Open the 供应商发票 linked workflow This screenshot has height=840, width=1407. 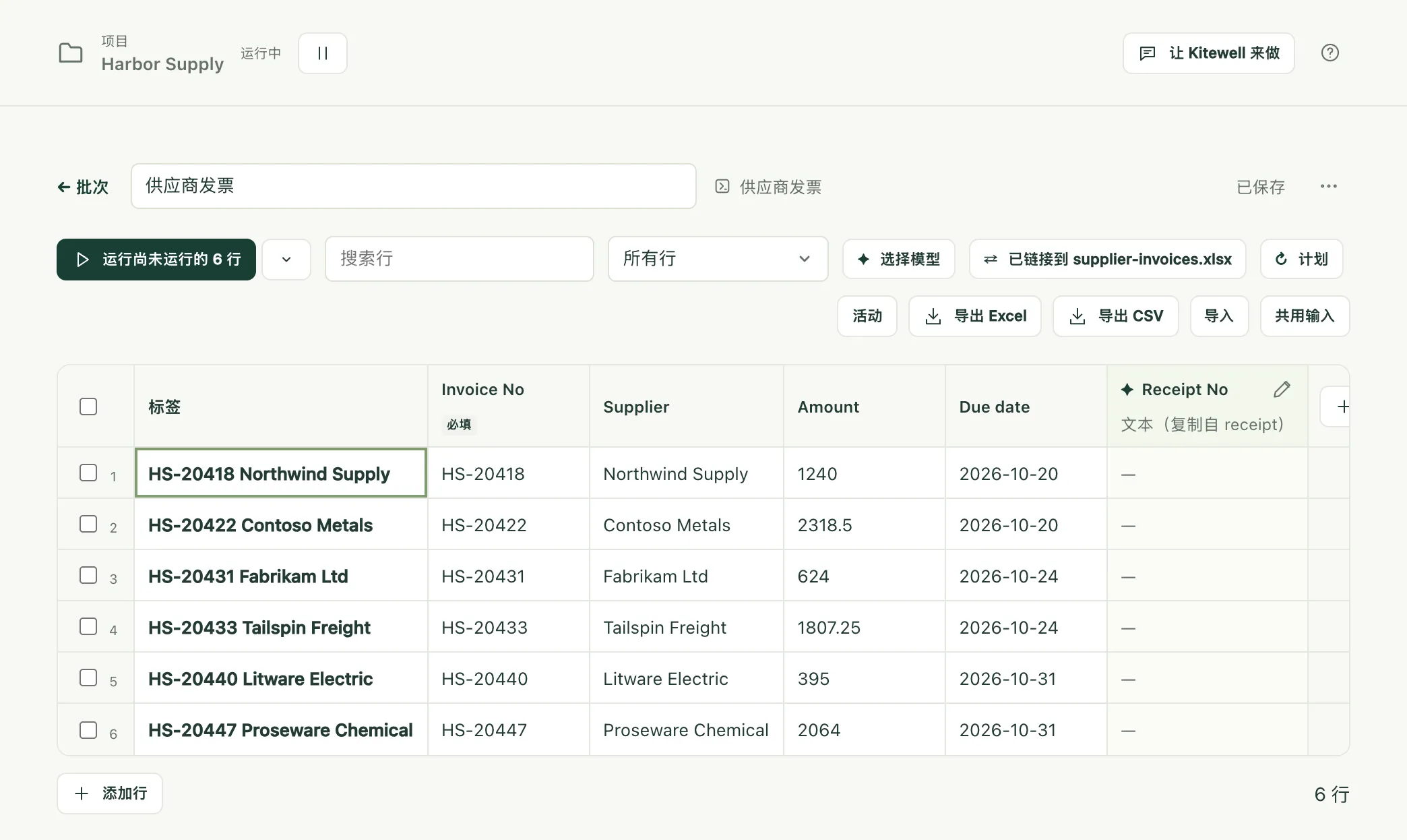tap(768, 187)
